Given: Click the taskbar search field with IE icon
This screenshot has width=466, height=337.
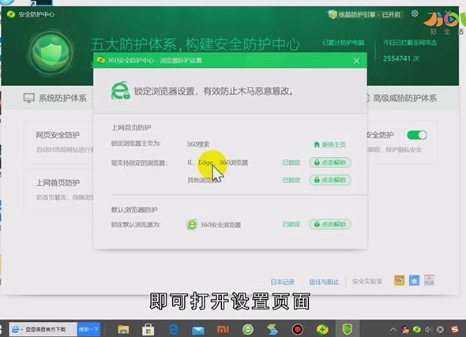Looking at the screenshot, I should [x=43, y=329].
